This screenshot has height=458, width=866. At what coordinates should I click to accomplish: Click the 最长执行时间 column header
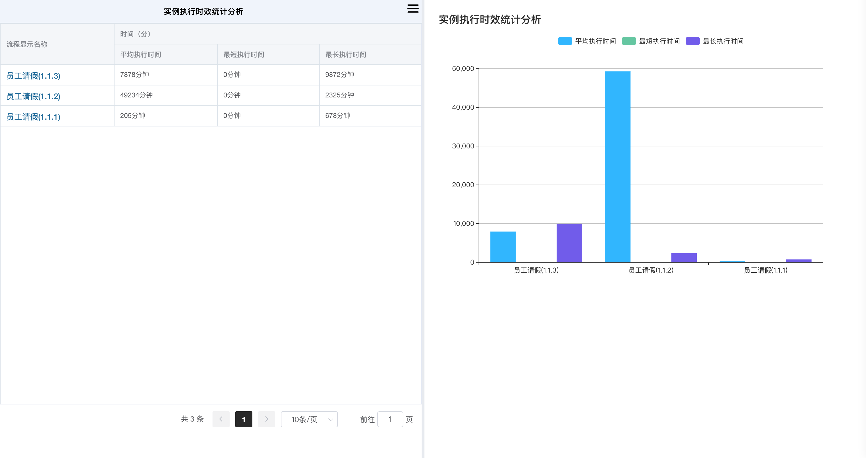pos(346,54)
